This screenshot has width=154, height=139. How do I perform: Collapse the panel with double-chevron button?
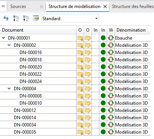coord(3,6)
